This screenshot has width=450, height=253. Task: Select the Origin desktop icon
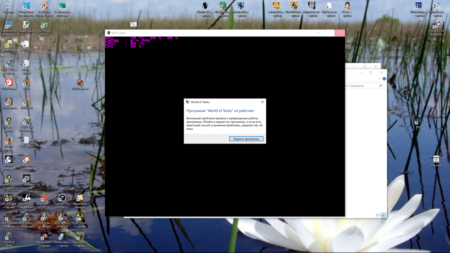(x=45, y=200)
